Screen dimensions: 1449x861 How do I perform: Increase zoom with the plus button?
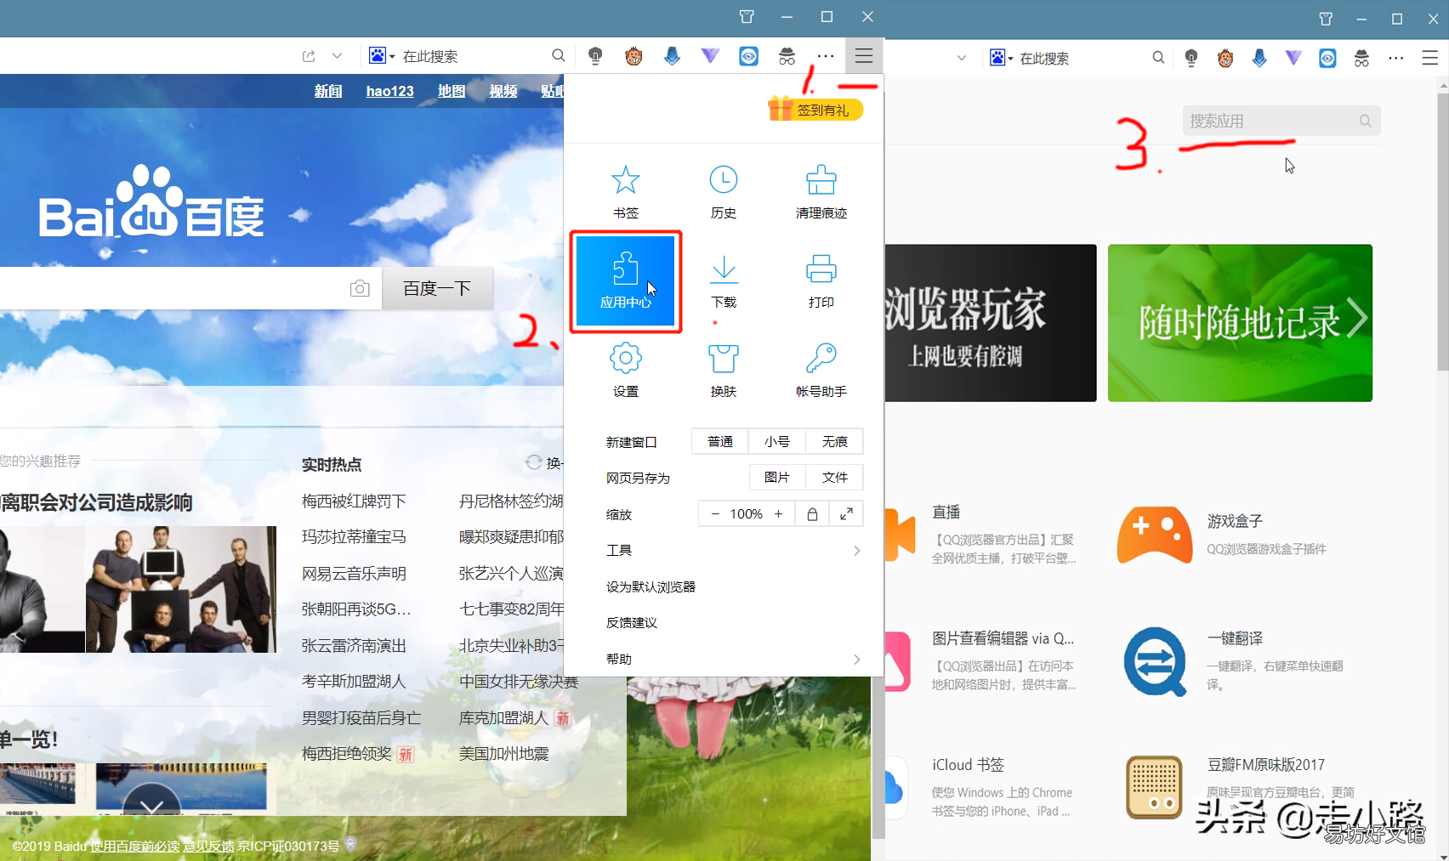778,513
